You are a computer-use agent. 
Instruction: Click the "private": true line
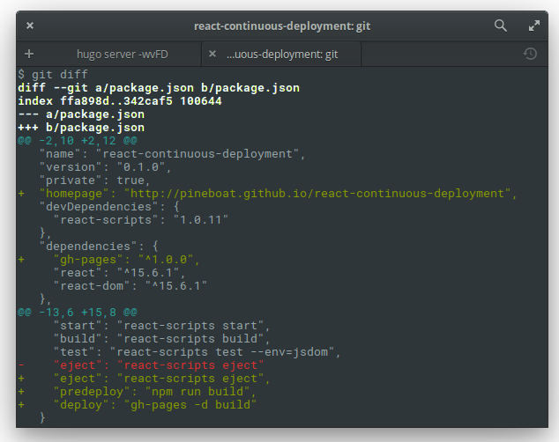coord(94,180)
